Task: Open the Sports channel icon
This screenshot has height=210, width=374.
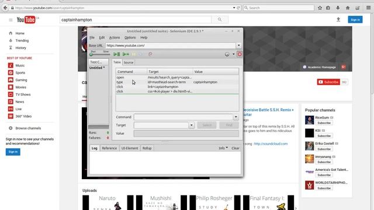Action: tap(11, 72)
